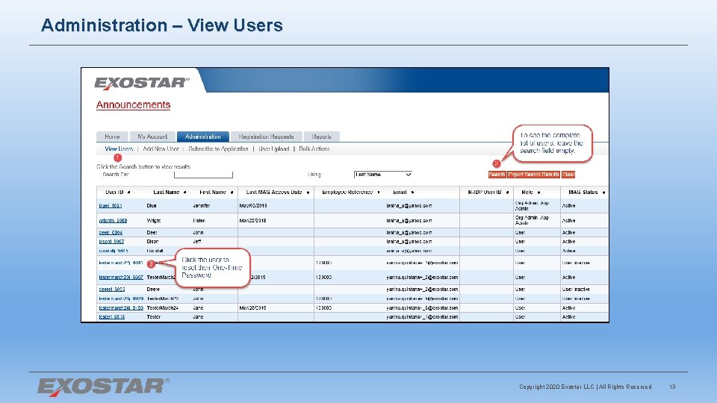Choose Subscribe to Application in the submenu
This screenshot has height=403, width=717.
point(218,149)
